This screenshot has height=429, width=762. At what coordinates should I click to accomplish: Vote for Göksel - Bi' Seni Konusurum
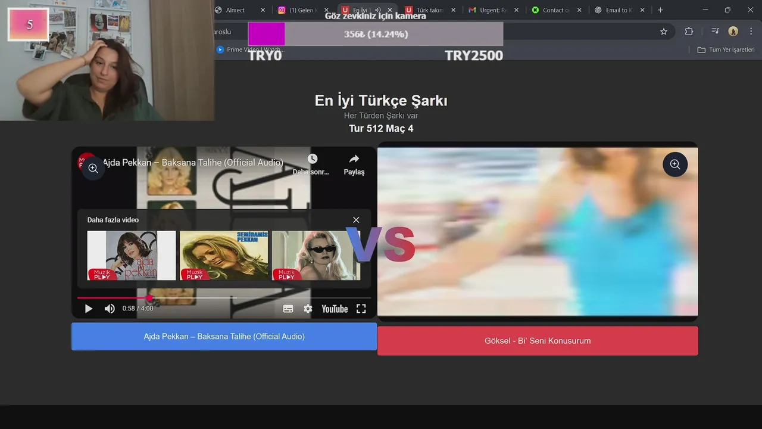538,341
